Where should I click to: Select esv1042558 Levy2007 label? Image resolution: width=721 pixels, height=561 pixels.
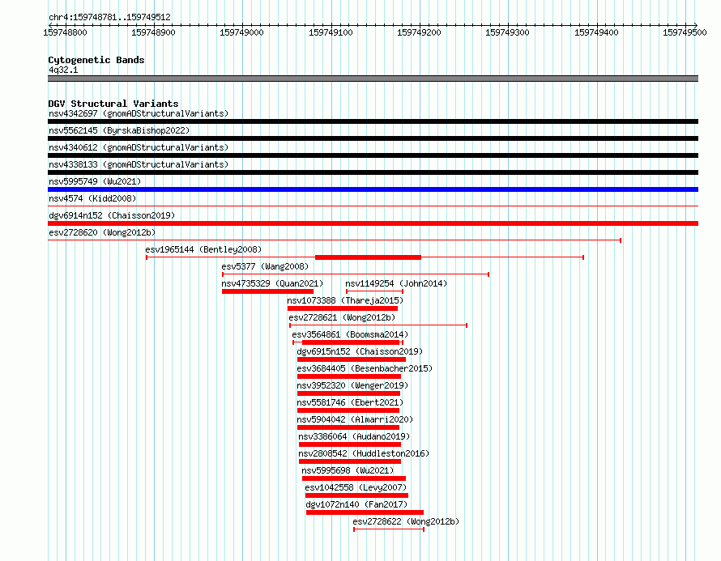pyautogui.click(x=356, y=487)
